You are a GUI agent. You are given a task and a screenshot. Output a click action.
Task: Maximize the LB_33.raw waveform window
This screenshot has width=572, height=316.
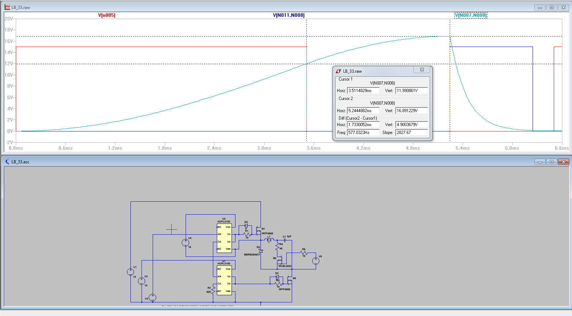tap(552, 7)
